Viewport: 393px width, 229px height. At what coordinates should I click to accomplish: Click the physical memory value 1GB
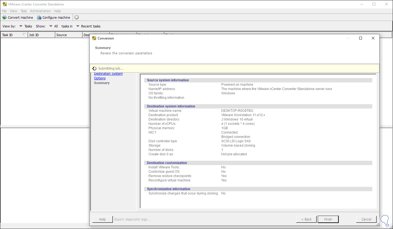click(225, 128)
